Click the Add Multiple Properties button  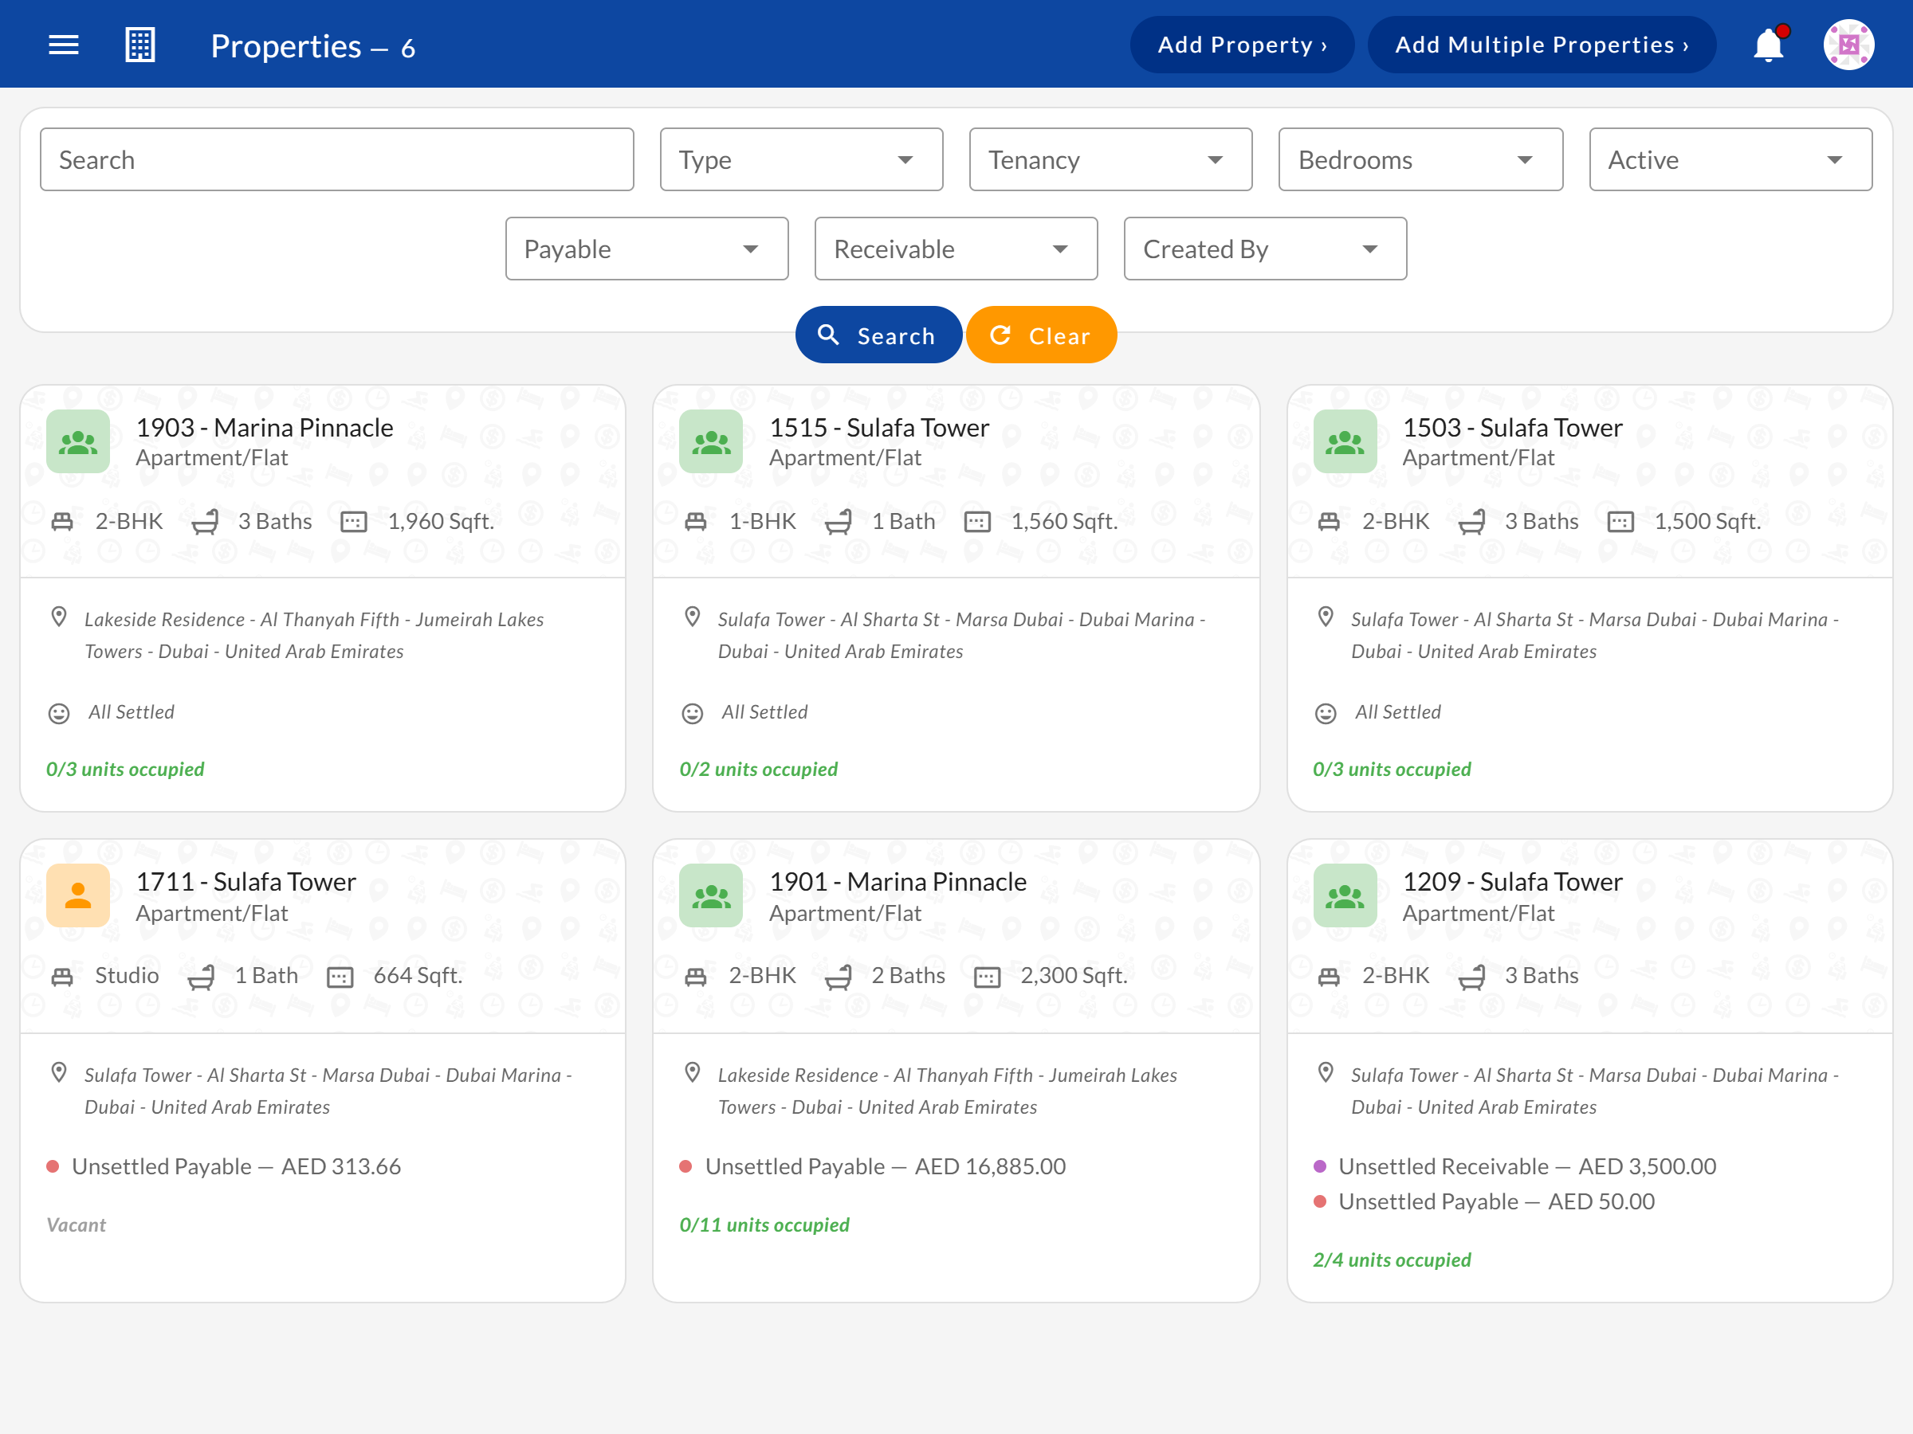coord(1541,44)
